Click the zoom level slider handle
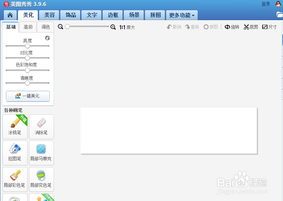Screen dimensions: 283x201 point(67,26)
